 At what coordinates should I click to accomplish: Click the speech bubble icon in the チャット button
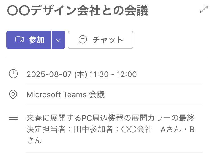point(83,40)
